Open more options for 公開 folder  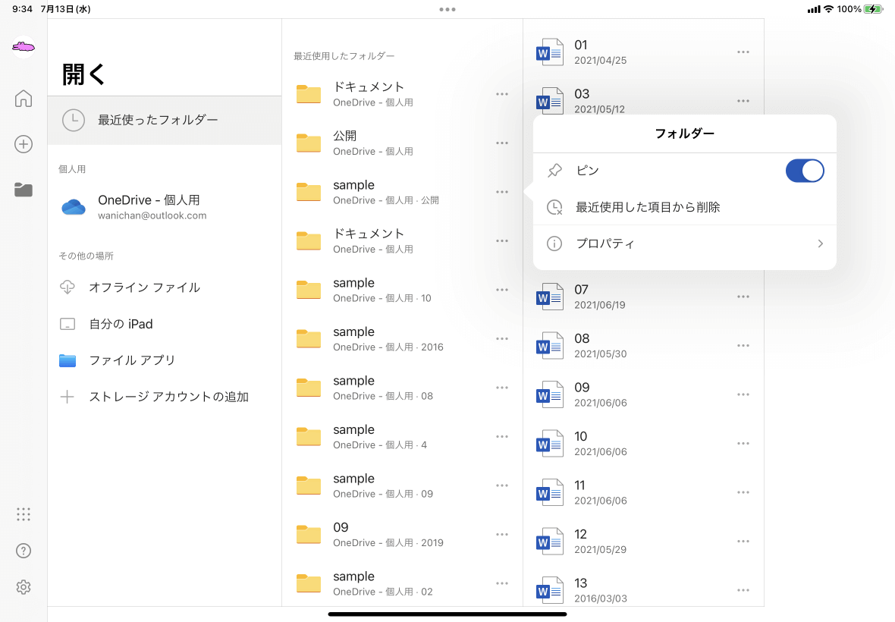click(x=502, y=143)
